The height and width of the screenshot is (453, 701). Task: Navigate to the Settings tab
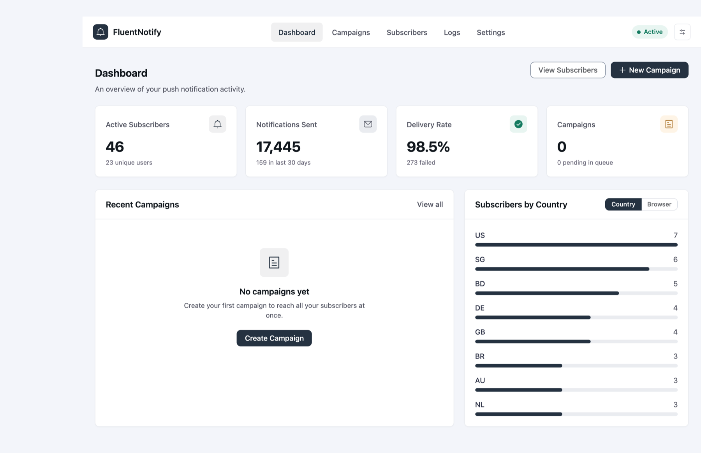pyautogui.click(x=491, y=32)
